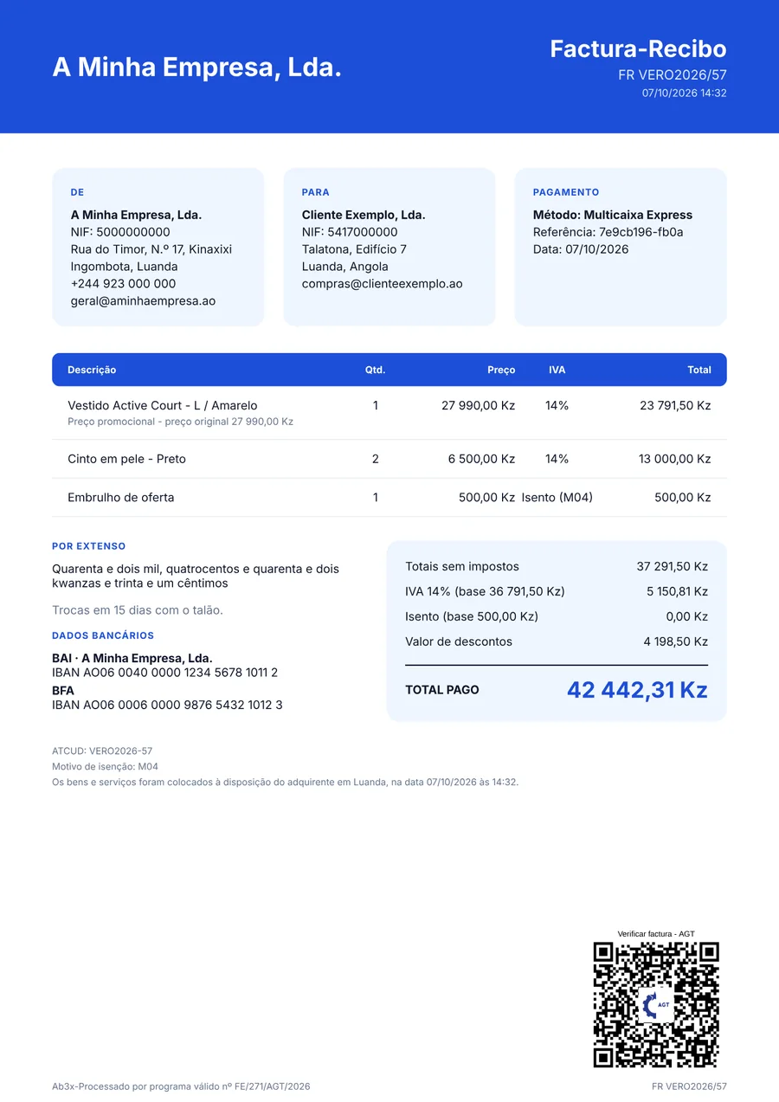Select the item "Embrulho de oferta"
The width and height of the screenshot is (779, 1102).
(x=121, y=498)
